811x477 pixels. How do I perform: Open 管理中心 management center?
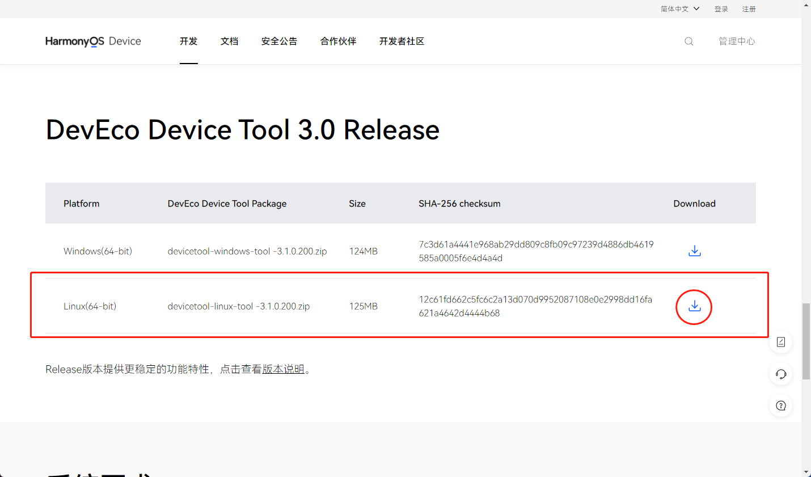pos(737,41)
